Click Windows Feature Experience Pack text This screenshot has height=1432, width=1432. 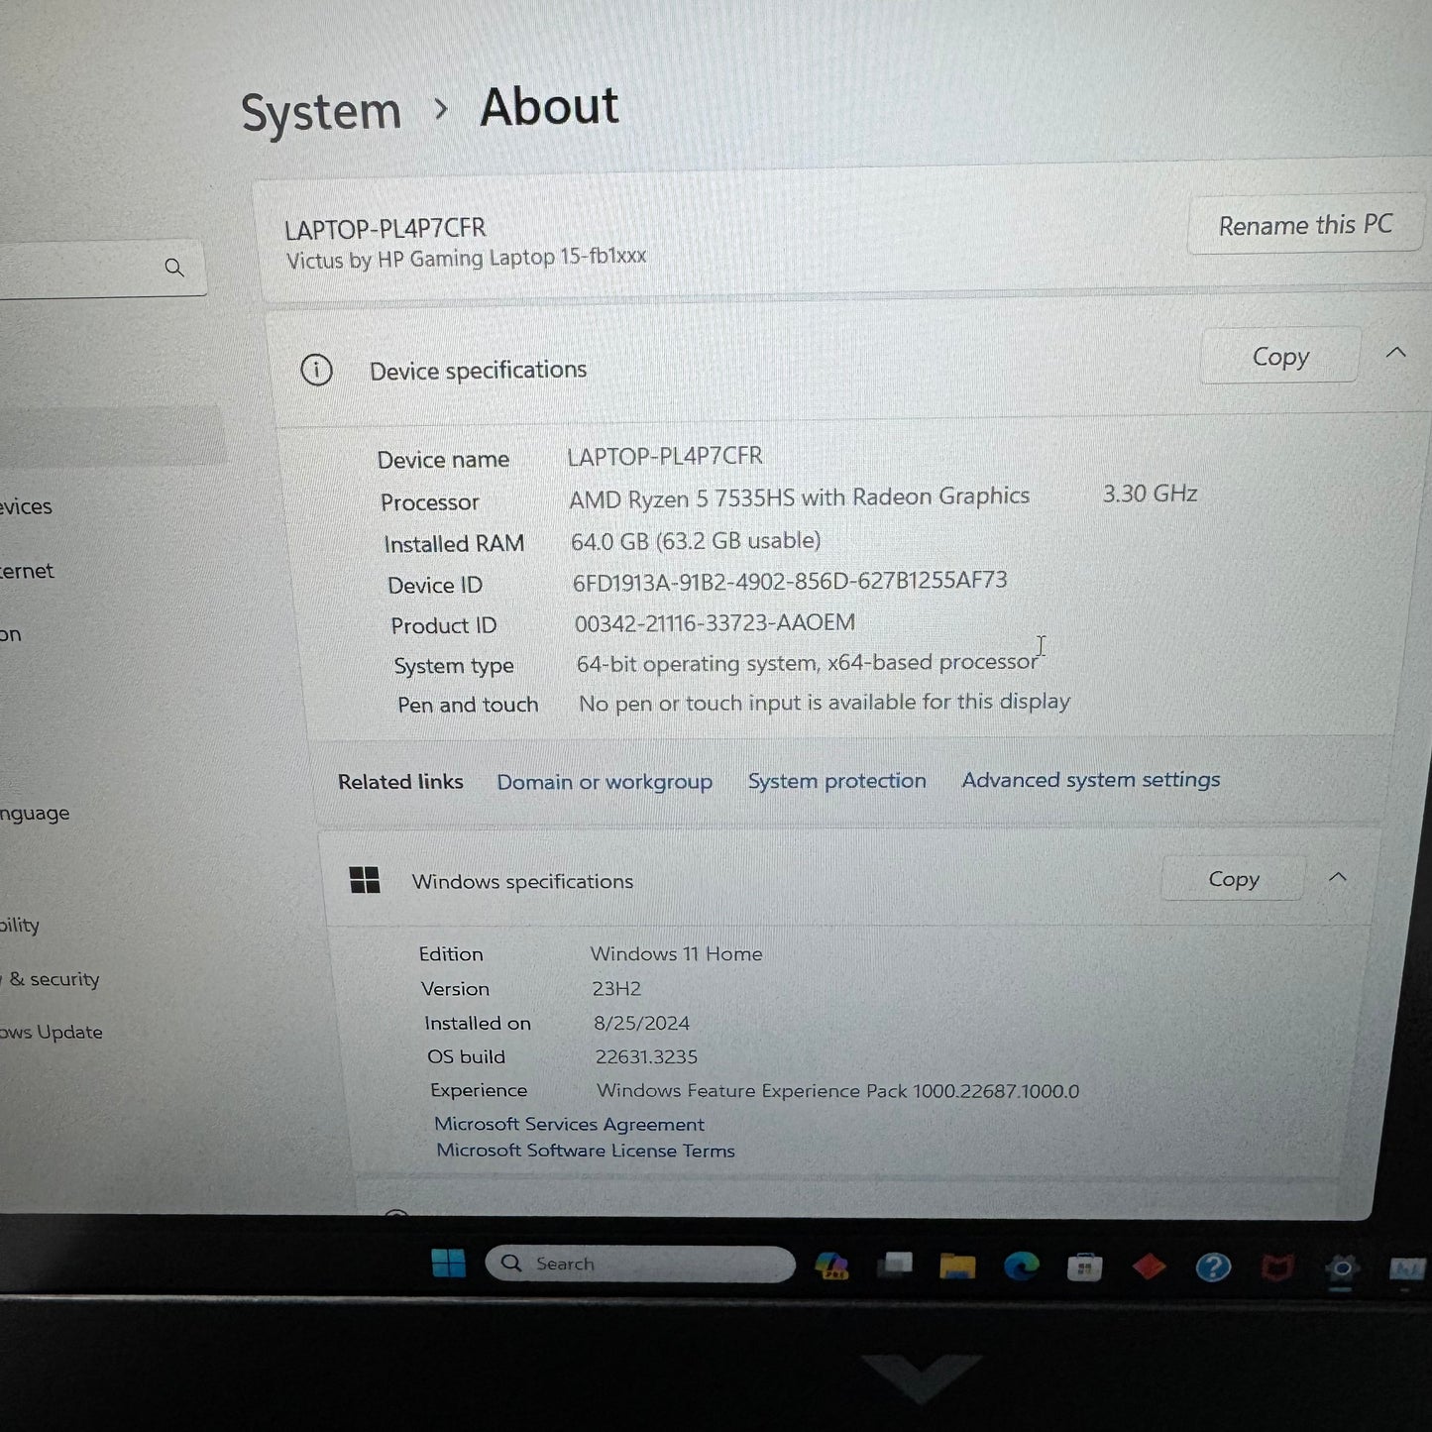837,1091
